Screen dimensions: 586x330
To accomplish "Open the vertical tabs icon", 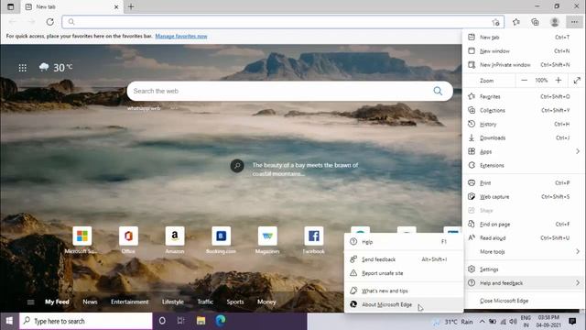I will tap(10, 6).
